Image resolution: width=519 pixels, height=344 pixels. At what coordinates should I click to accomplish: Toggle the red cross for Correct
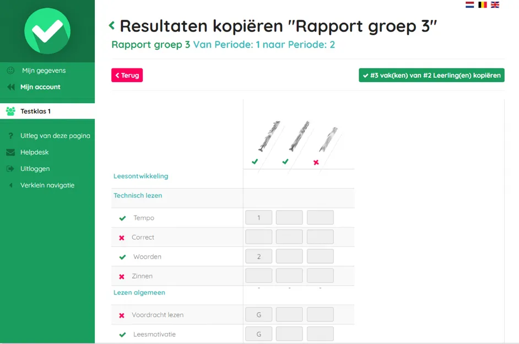122,238
